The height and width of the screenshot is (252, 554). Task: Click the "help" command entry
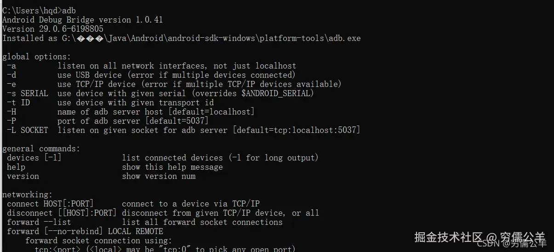(x=16, y=167)
